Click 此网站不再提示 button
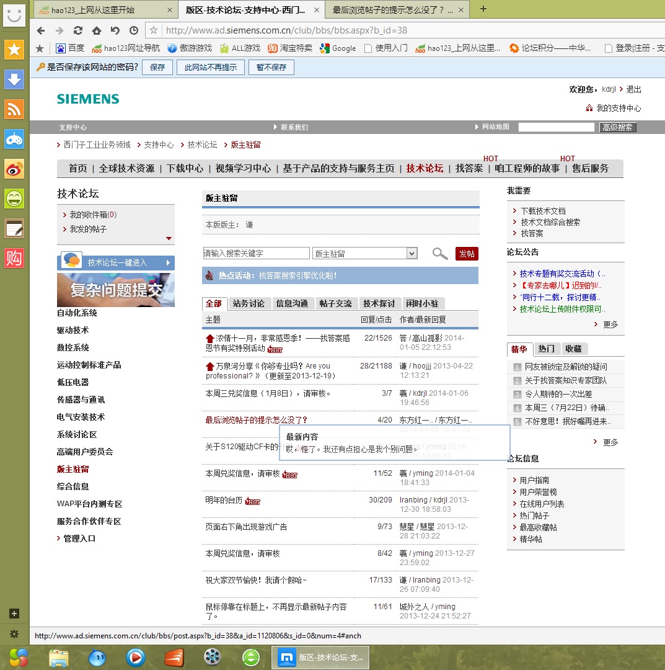The image size is (665, 670). [211, 67]
